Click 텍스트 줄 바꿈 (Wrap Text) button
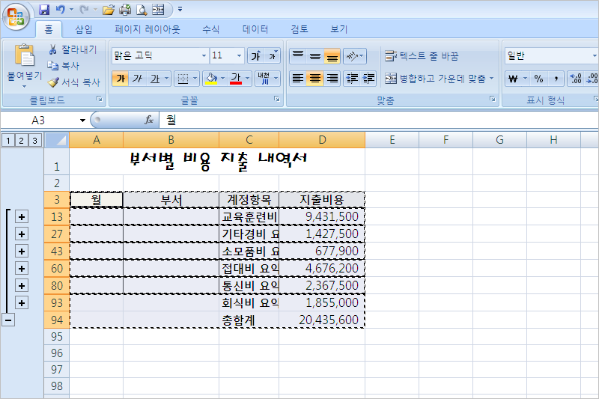The width and height of the screenshot is (599, 399). [x=422, y=56]
